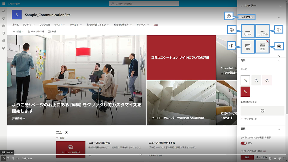Open the 分析 analytics command
288x162 pixels.
click(52, 32)
